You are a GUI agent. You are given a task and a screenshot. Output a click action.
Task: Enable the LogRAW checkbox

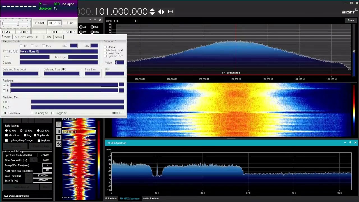(39, 140)
